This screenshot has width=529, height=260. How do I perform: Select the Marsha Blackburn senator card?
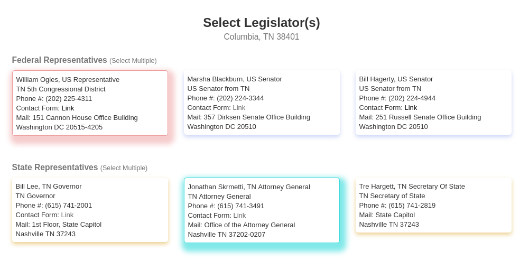click(262, 103)
